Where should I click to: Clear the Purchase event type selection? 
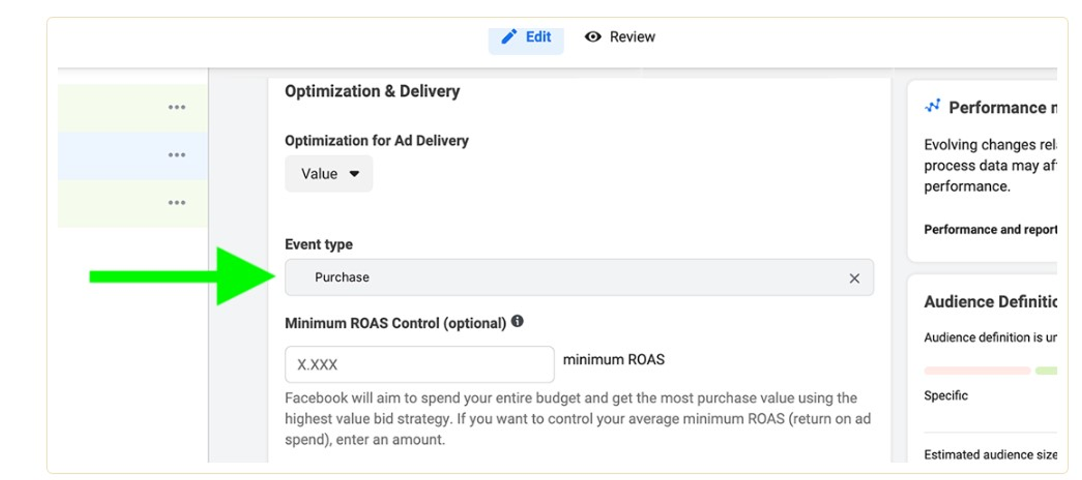(854, 278)
